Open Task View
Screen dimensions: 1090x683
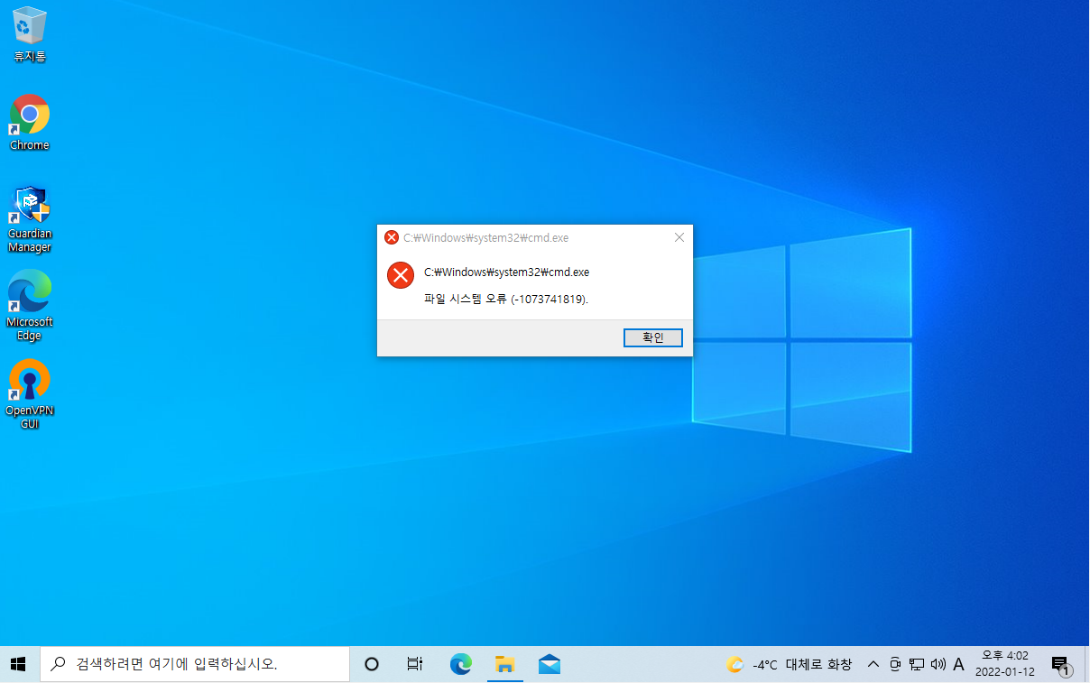point(414,664)
